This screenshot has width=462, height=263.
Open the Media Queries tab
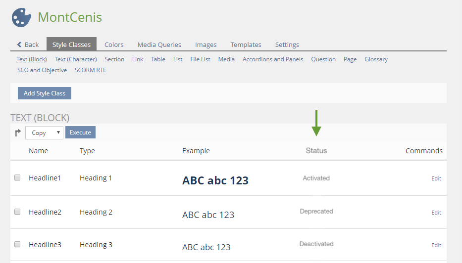159,44
